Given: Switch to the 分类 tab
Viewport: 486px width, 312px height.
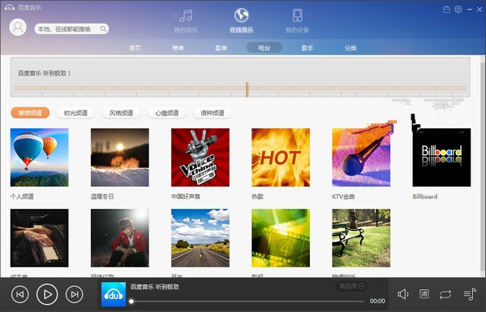Looking at the screenshot, I should tap(351, 48).
